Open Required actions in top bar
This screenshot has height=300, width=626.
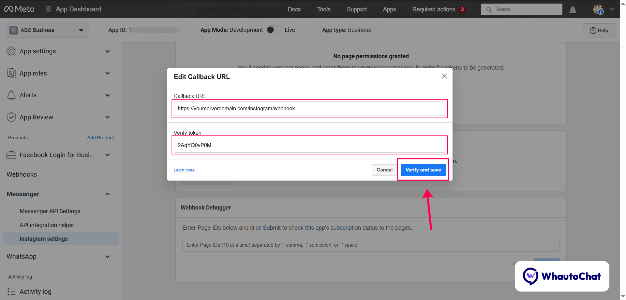pos(434,9)
